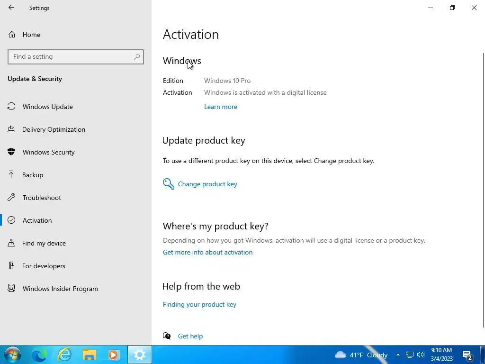Launch Microsoft Edge from the taskbar
Screen dimensions: 485x364
click(x=39, y=355)
